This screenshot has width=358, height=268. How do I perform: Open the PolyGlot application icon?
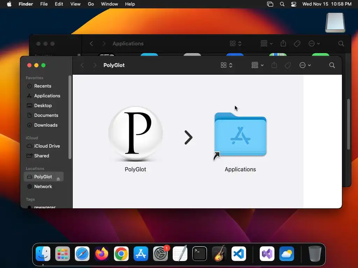click(x=136, y=134)
